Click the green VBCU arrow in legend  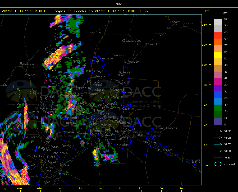click(x=218, y=151)
